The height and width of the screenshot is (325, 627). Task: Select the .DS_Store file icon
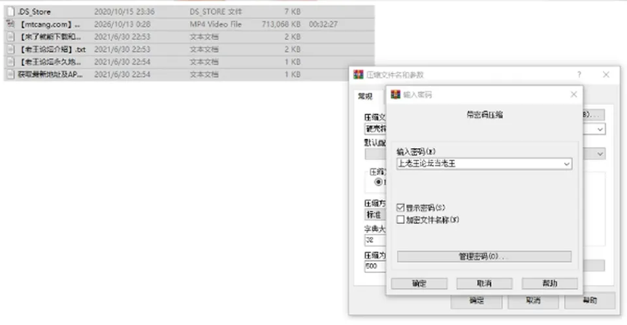(11, 12)
